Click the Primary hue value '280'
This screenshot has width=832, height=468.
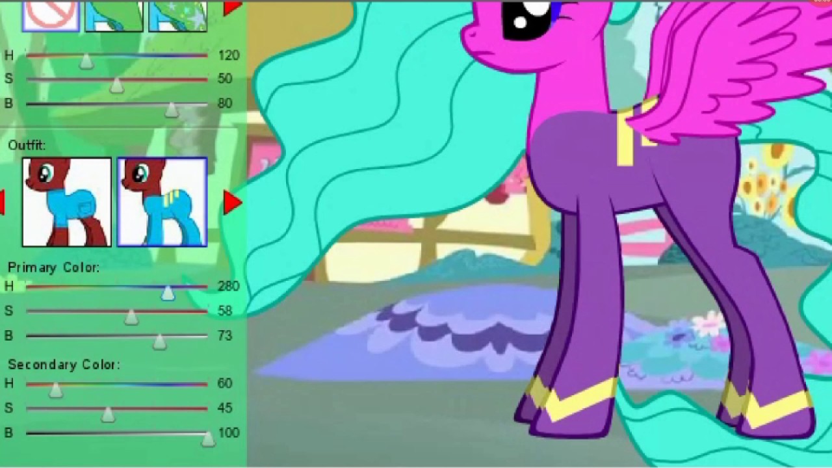click(x=228, y=286)
